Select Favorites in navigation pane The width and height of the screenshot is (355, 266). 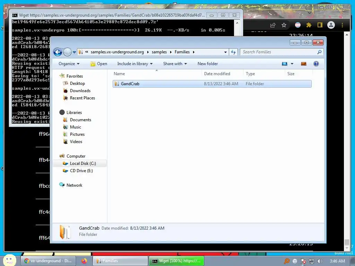[x=75, y=76]
